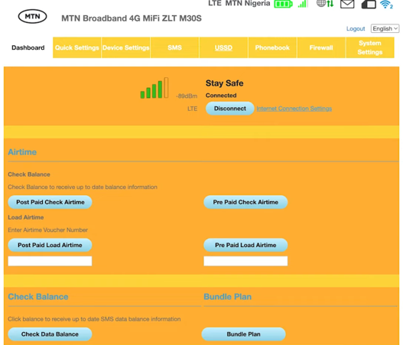The height and width of the screenshot is (345, 403).
Task: Click the top bar signal strength icon
Action: tap(303, 4)
